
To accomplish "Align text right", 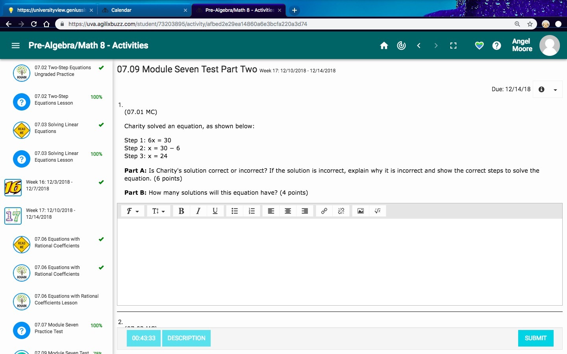I will [305, 211].
